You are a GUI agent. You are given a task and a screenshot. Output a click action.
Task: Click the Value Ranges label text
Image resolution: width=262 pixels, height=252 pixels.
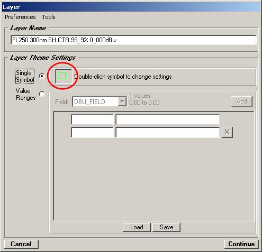tap(25, 94)
